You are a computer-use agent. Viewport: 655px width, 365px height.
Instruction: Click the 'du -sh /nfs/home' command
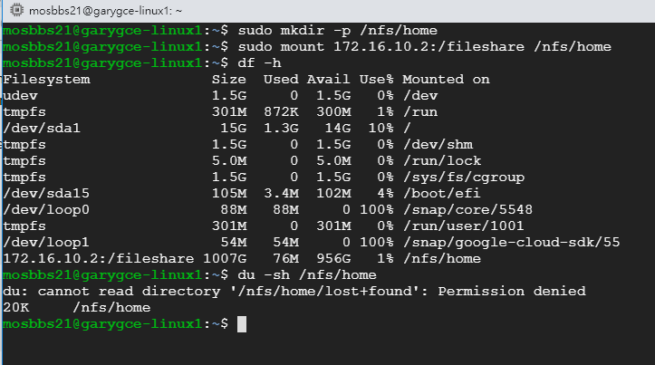307,274
